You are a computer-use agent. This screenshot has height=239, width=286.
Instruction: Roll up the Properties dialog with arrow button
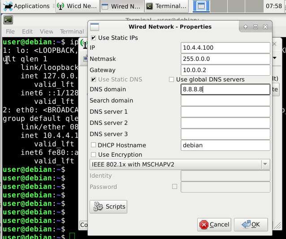246,27
